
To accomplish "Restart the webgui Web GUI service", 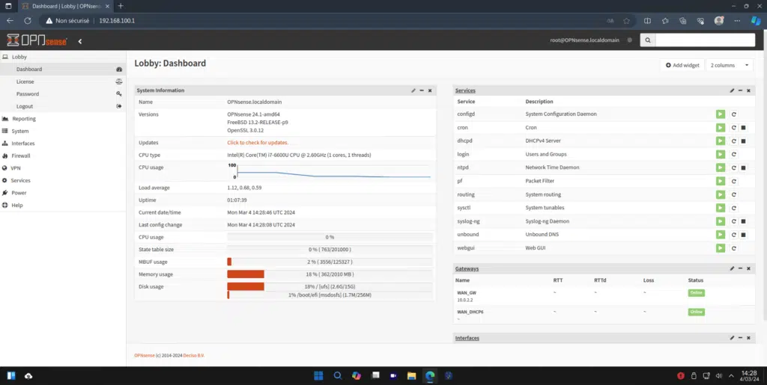I will coord(734,248).
